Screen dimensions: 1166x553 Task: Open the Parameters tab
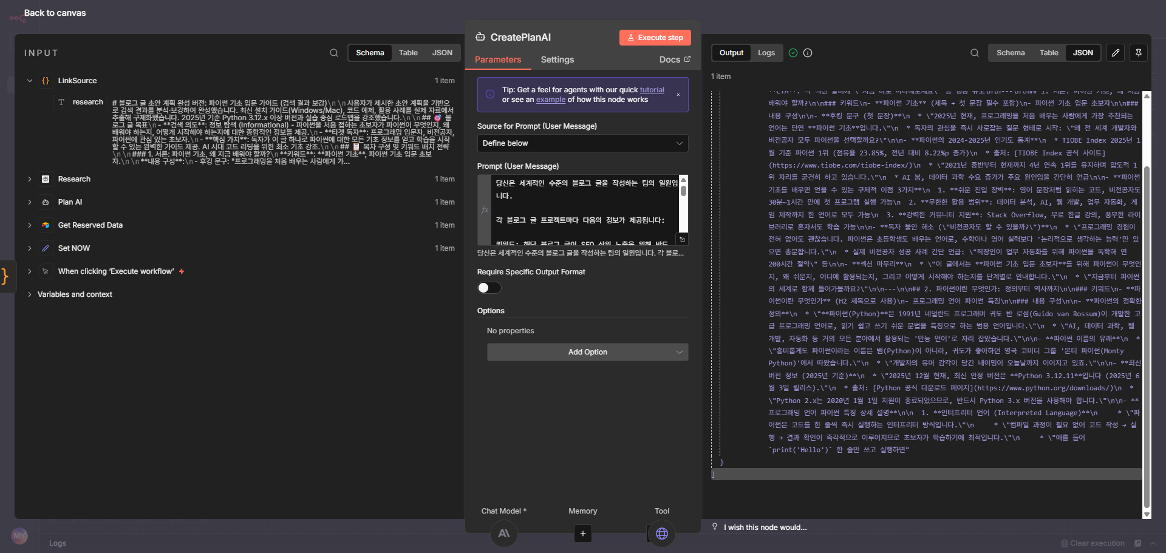[x=498, y=59]
